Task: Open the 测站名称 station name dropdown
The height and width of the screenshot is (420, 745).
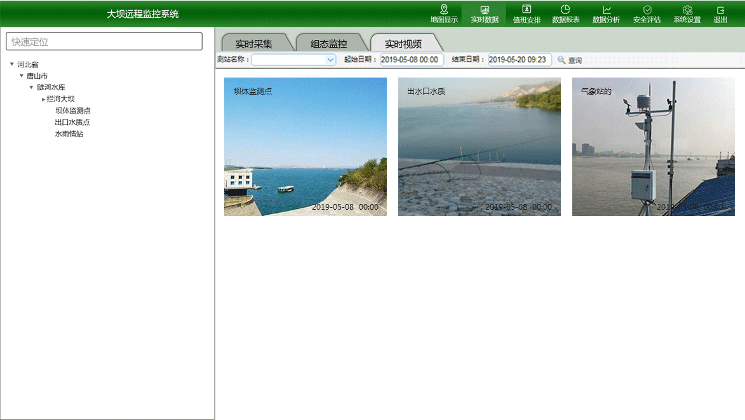Action: coord(330,60)
